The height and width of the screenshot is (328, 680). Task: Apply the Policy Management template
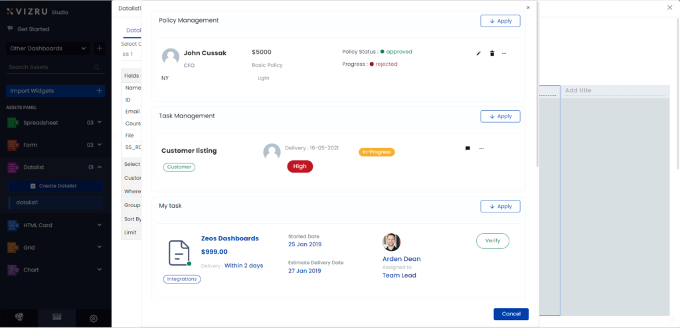(500, 21)
